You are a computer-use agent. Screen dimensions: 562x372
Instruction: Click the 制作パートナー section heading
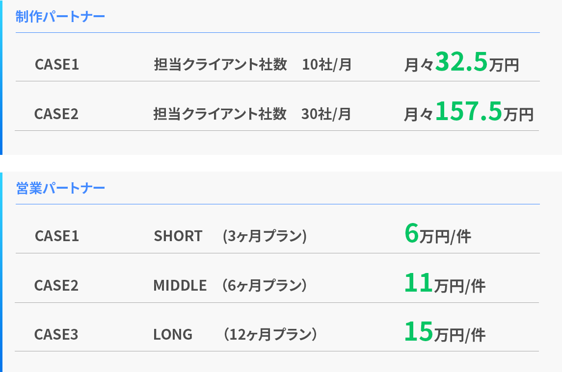tap(60, 16)
